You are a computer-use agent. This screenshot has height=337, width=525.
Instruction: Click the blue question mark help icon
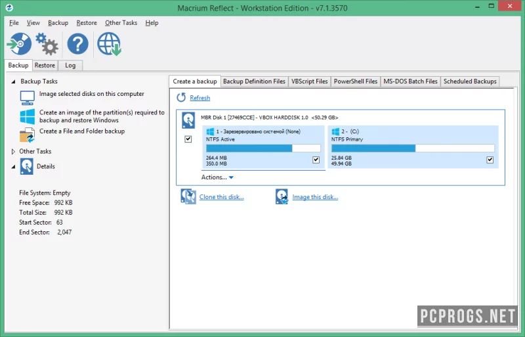coord(77,44)
